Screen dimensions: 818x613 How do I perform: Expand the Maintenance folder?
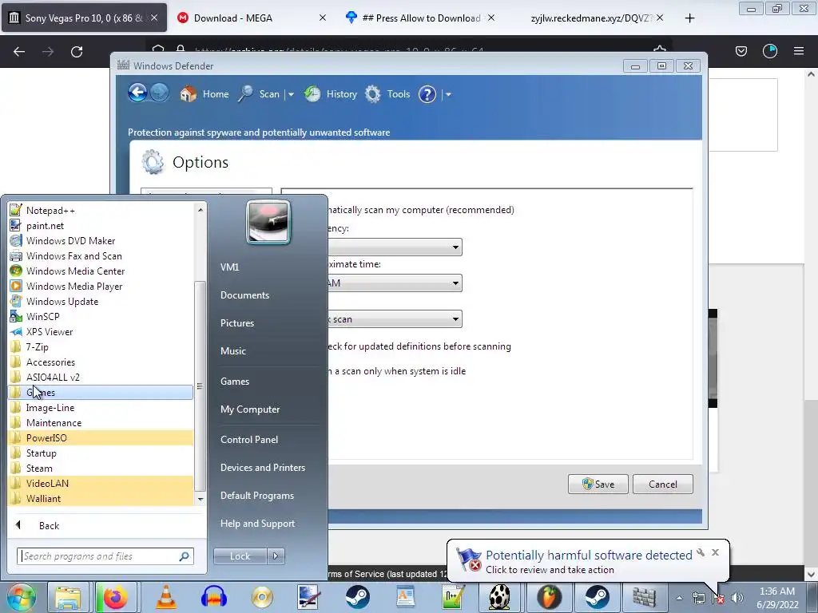(101, 423)
